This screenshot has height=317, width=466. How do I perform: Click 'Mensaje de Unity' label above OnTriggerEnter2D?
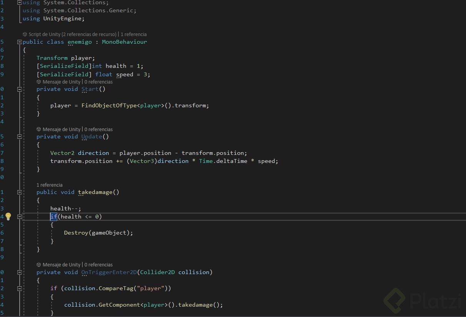tap(61, 264)
